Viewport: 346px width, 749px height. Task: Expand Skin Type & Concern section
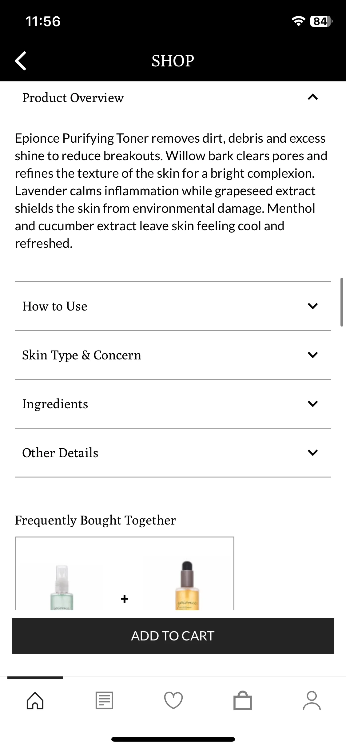[x=173, y=355]
